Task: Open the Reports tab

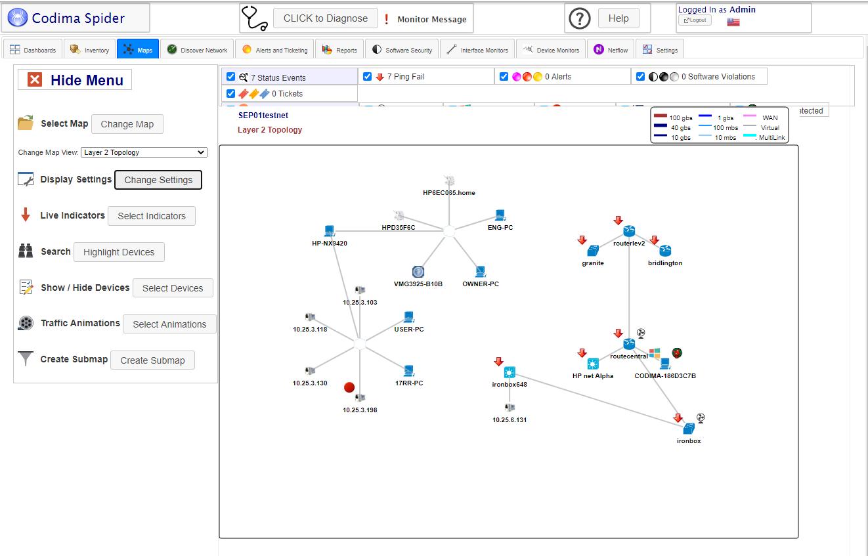Action: pos(340,50)
